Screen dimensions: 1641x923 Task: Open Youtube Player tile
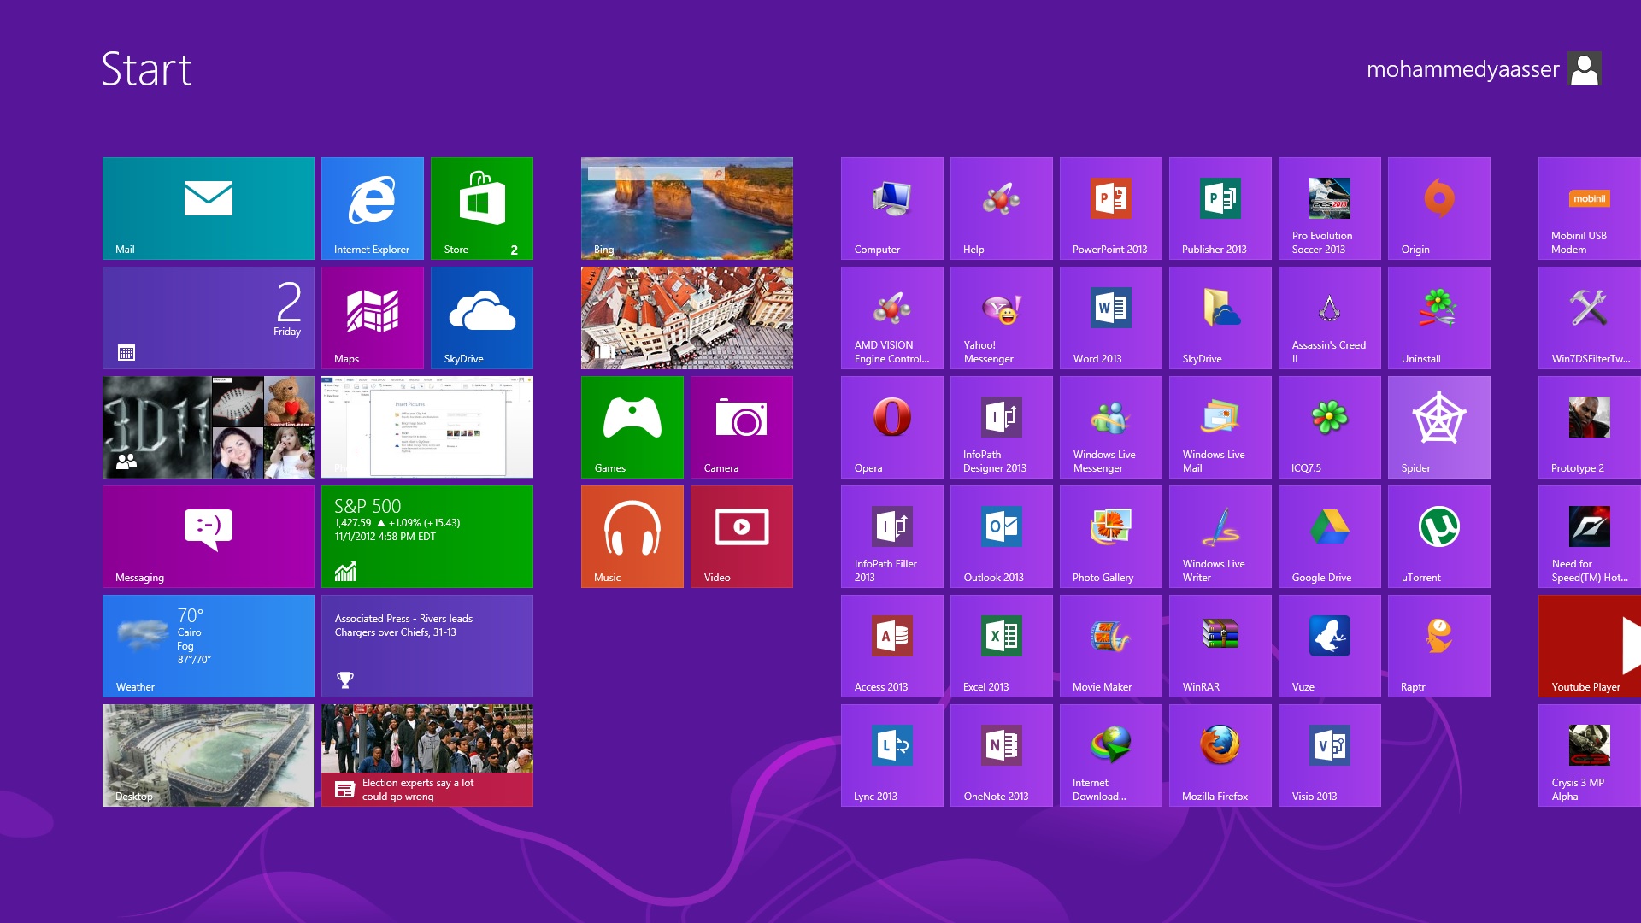point(1590,646)
